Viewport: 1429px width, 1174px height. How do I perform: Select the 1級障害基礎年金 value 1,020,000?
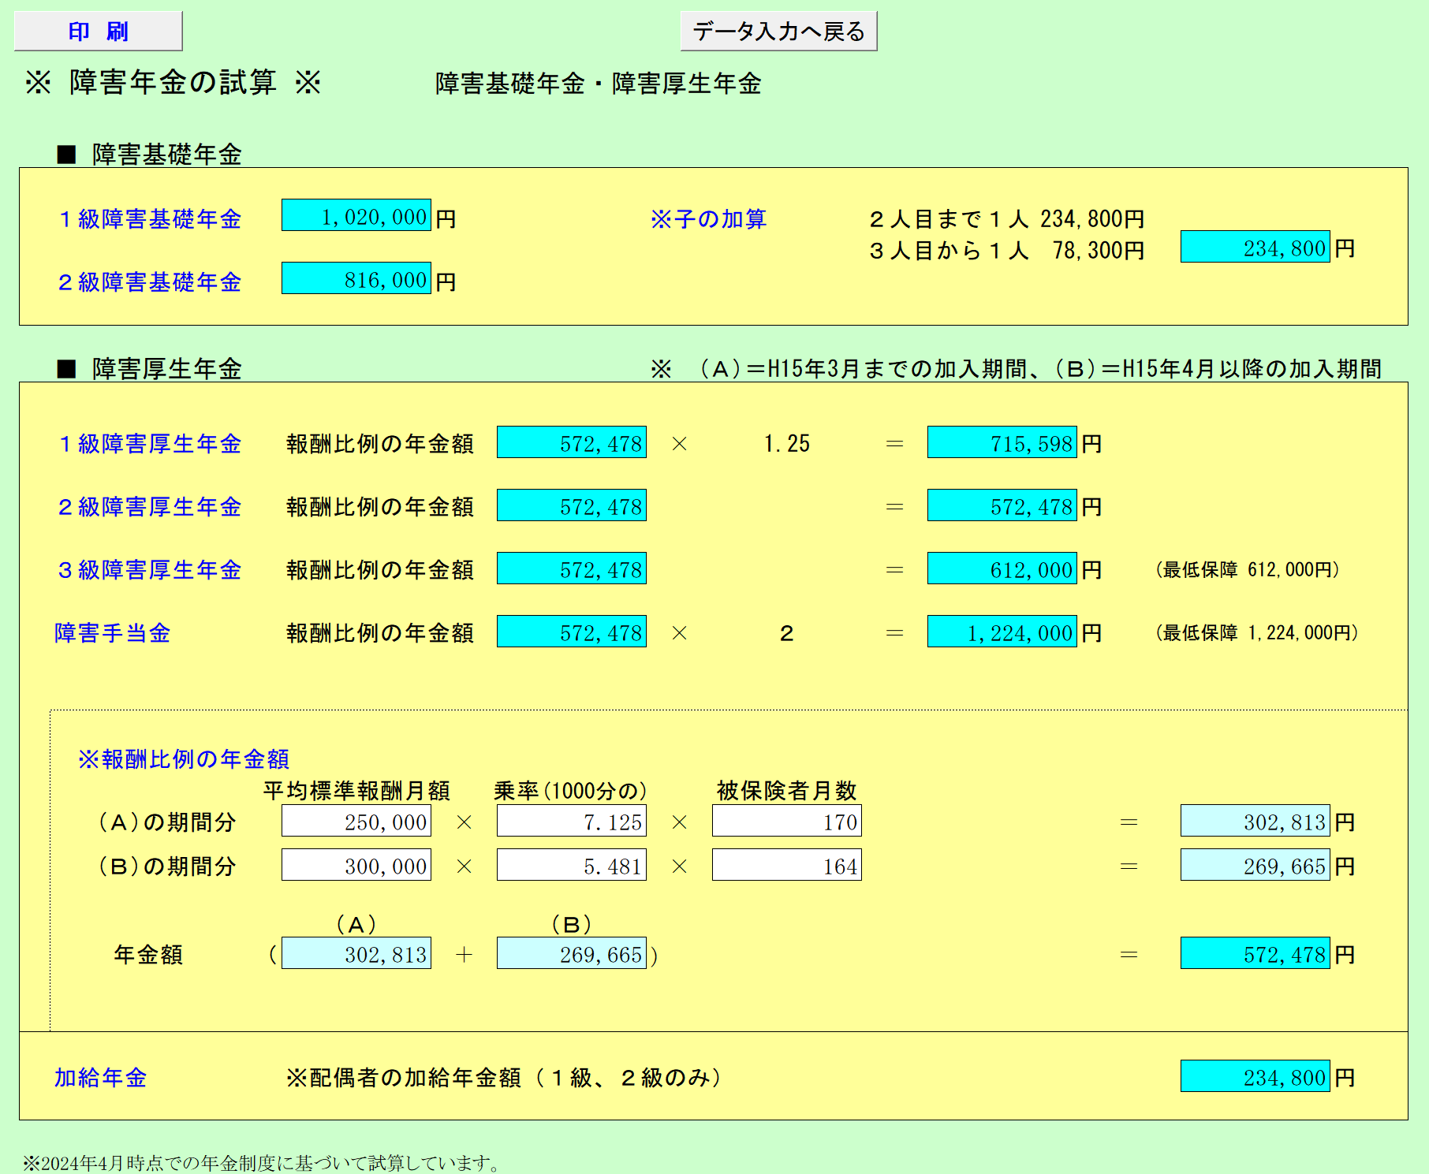[x=356, y=215]
